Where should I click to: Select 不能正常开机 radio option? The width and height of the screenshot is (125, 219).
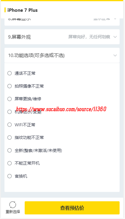point(10,163)
